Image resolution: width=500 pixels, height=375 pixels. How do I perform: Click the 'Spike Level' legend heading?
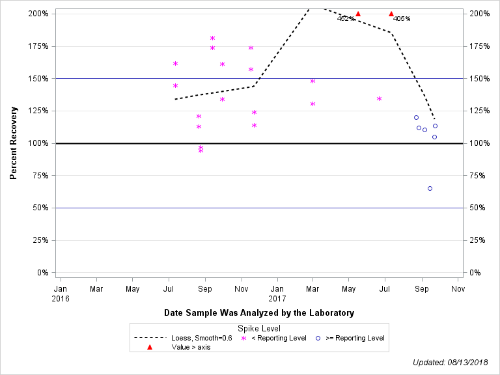tap(259, 328)
